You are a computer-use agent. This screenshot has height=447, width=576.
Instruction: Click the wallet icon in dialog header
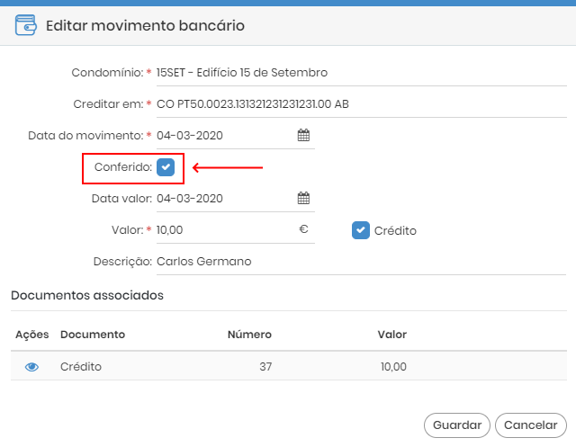click(x=26, y=25)
